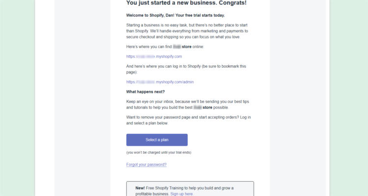
Task: Click the green background left of the email
Action: point(17,98)
